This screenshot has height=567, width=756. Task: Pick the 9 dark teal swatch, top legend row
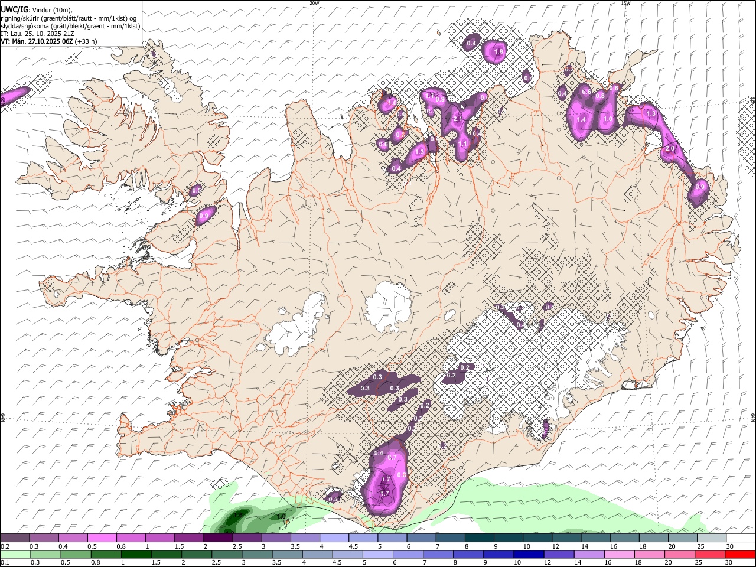509,538
